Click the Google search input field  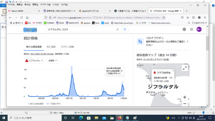[81, 29]
